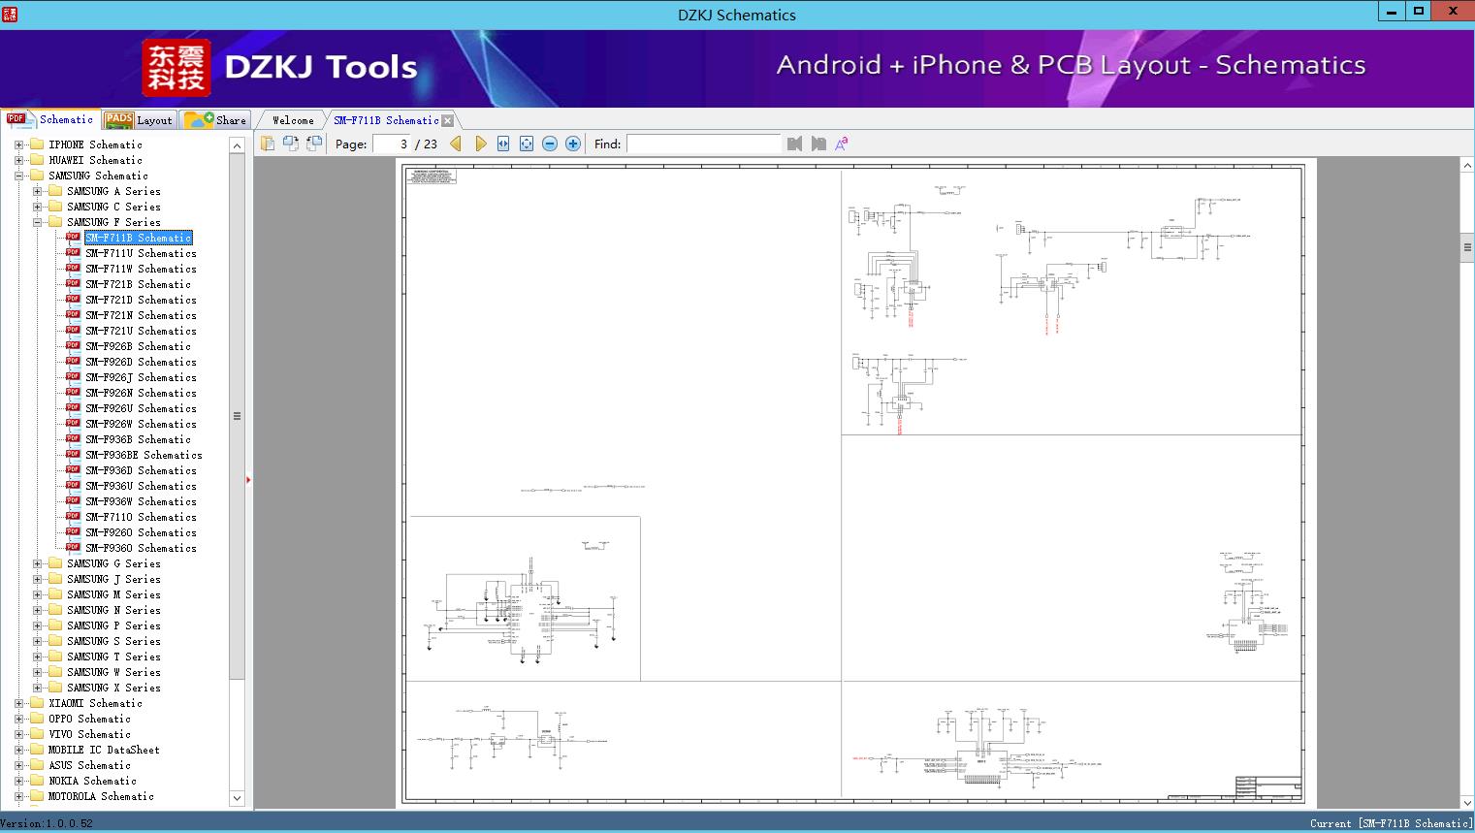Click the tree panel scroll down arrow
This screenshot has height=833, width=1475.
[237, 798]
